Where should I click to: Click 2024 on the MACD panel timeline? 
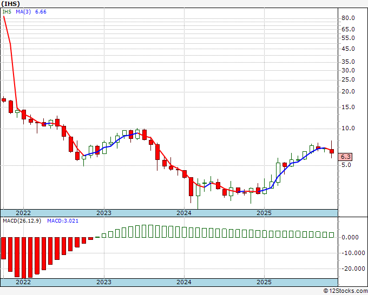[x=184, y=282]
